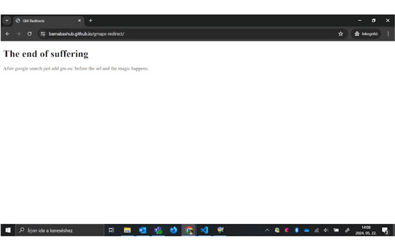Screen dimensions: 395x247
Task: Expand hidden system tray icons
Action: coord(267,230)
